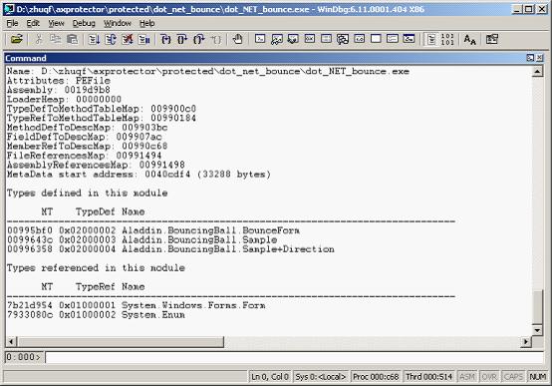Click the Stop Debugging toolbar icon
This screenshot has width=552, height=386.
point(128,39)
